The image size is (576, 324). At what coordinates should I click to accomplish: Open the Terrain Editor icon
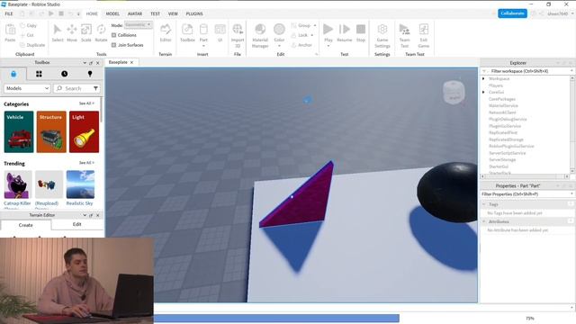166,32
